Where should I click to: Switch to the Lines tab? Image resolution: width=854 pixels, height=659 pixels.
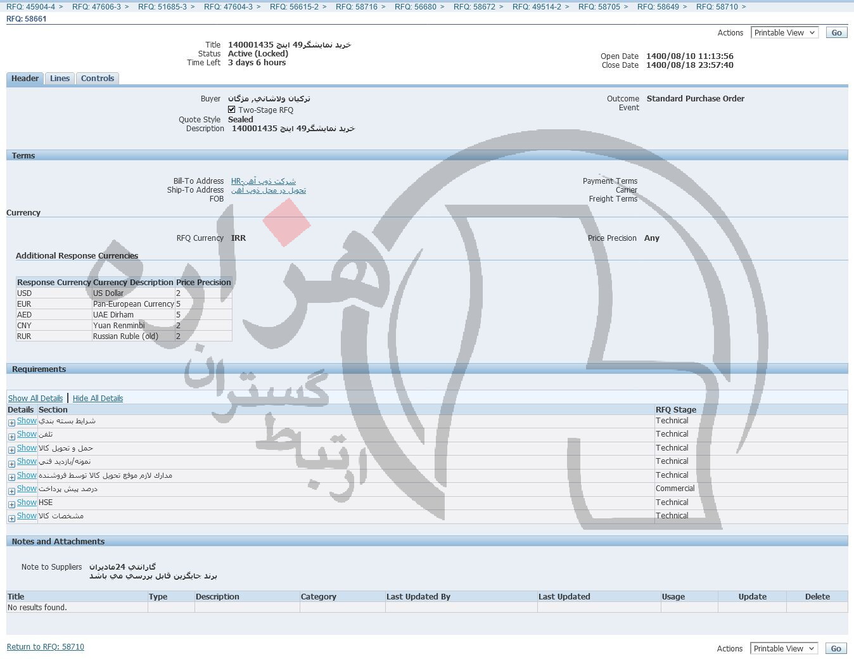60,79
